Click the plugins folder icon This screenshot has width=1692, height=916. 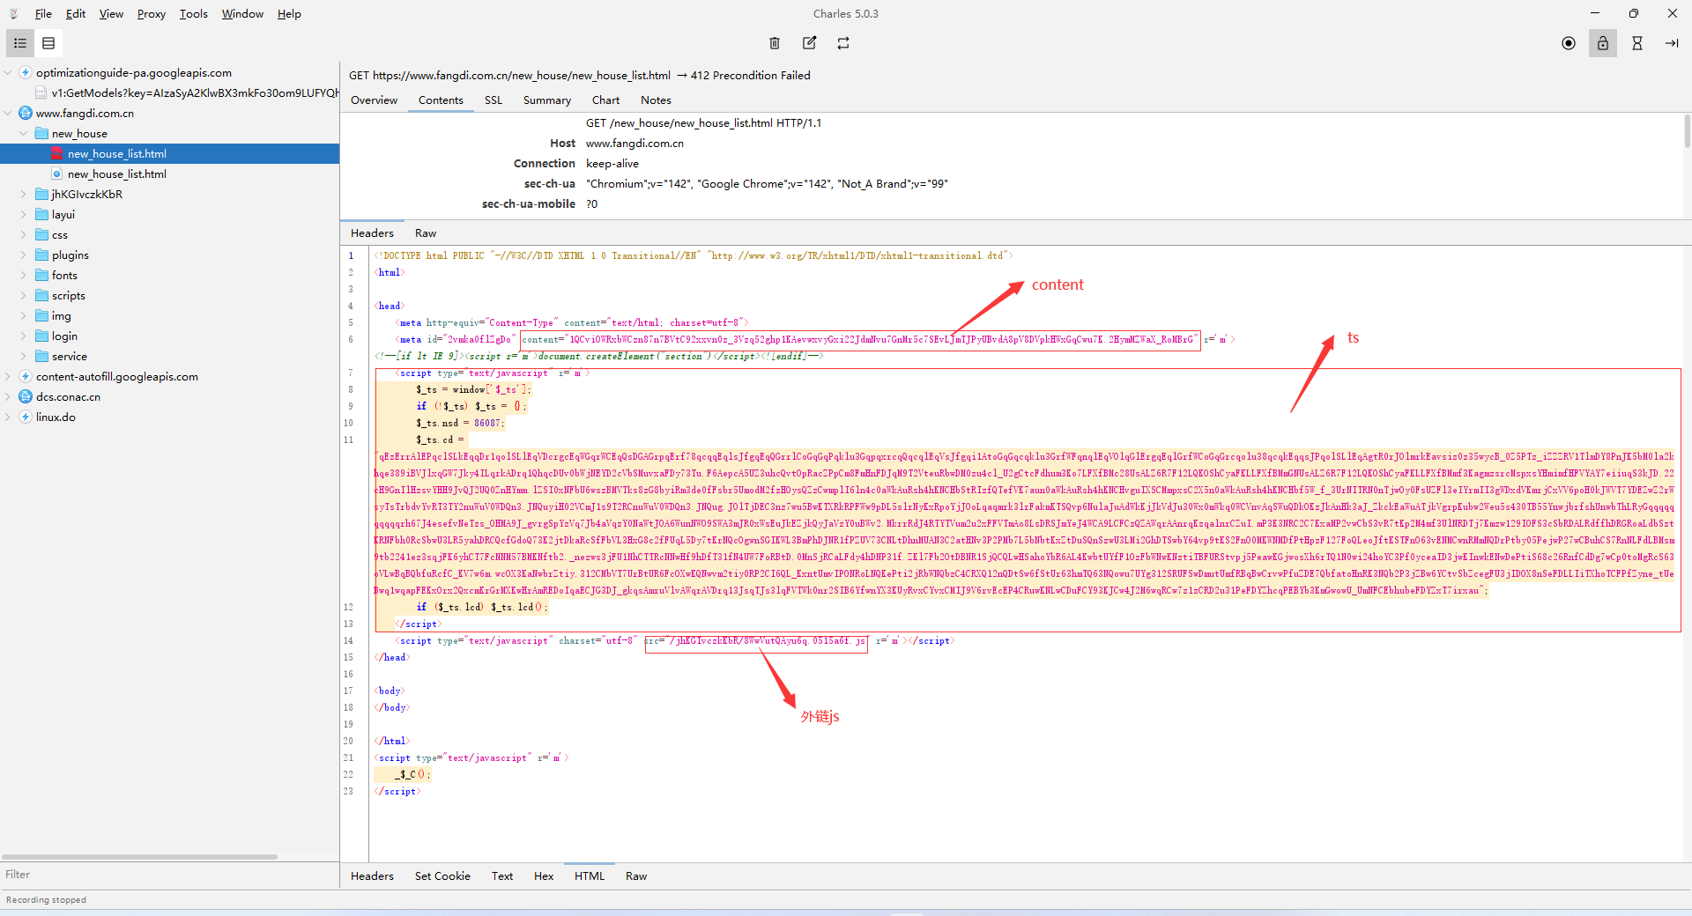coord(41,255)
